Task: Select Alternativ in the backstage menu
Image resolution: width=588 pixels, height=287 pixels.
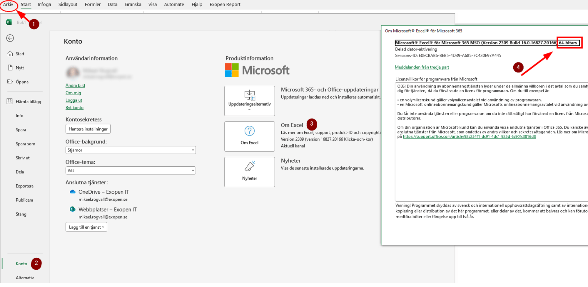Action: click(x=25, y=278)
